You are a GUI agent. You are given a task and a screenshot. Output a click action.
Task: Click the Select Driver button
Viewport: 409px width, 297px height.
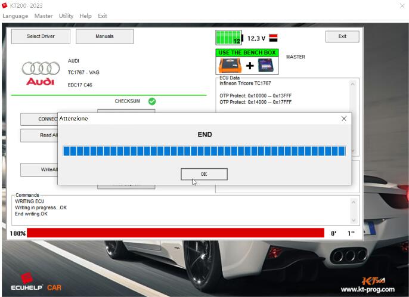click(41, 36)
